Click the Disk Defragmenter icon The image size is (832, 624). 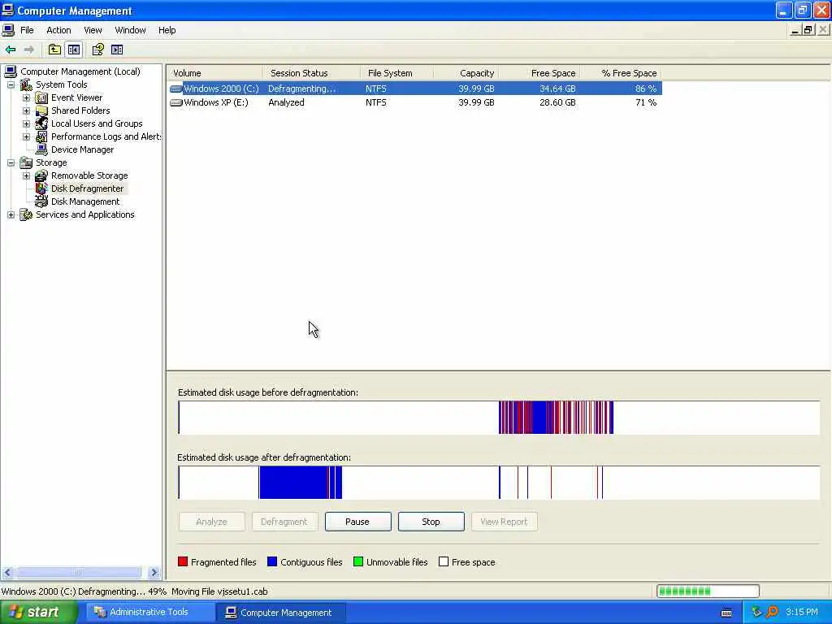(x=41, y=188)
